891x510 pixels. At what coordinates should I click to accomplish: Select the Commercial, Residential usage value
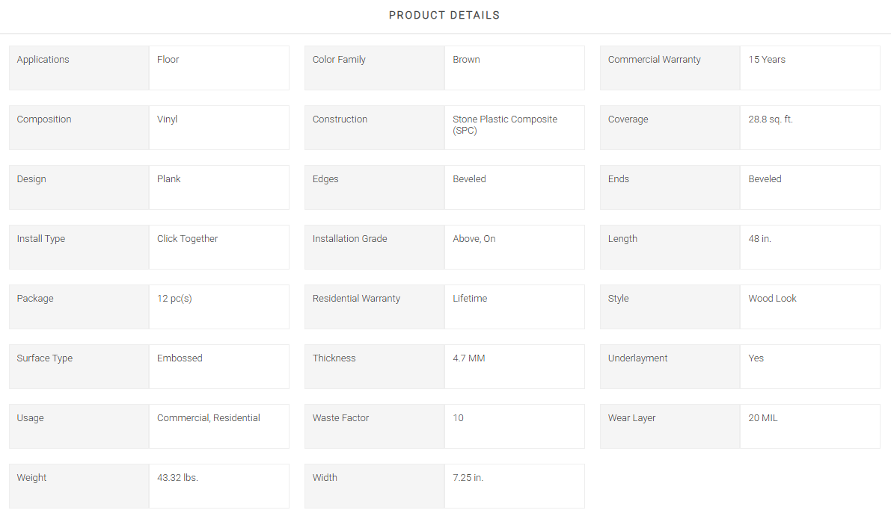[209, 418]
